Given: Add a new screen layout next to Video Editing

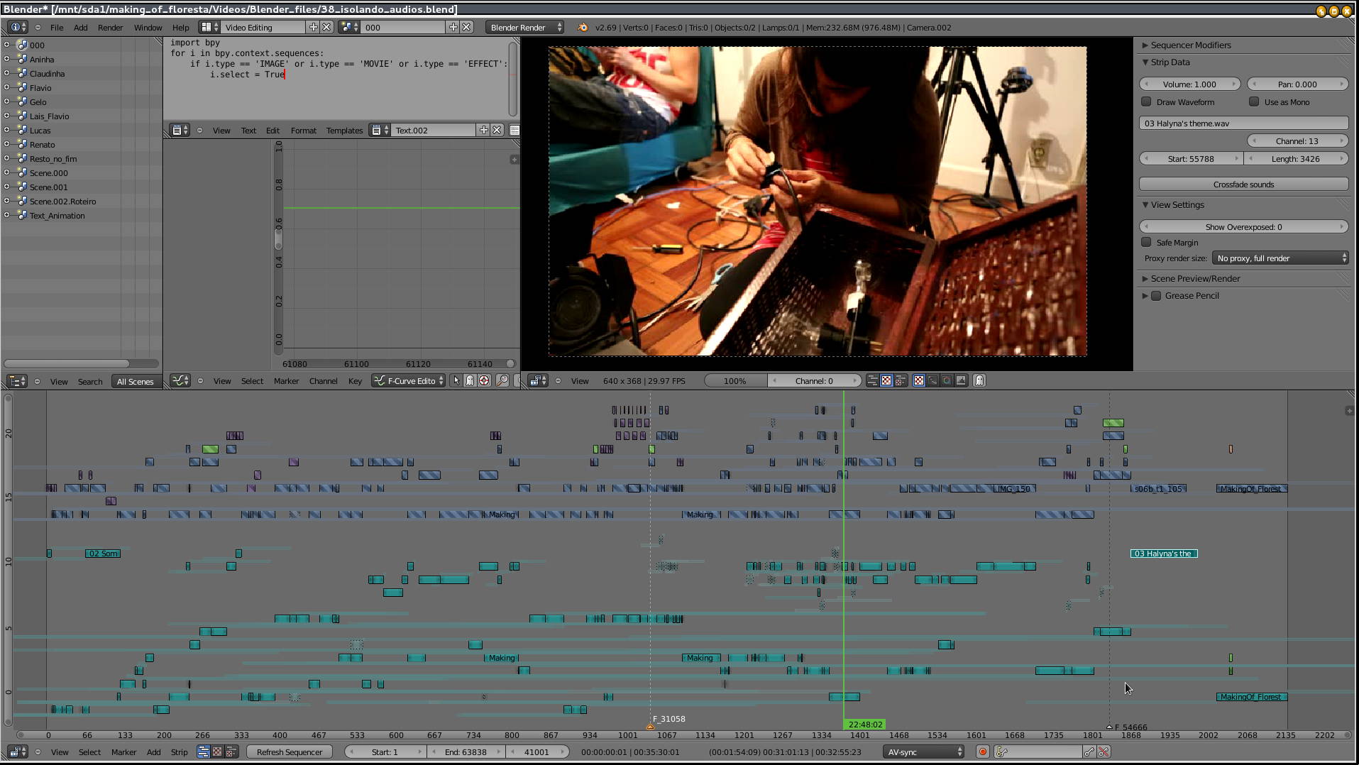Looking at the screenshot, I should [313, 27].
